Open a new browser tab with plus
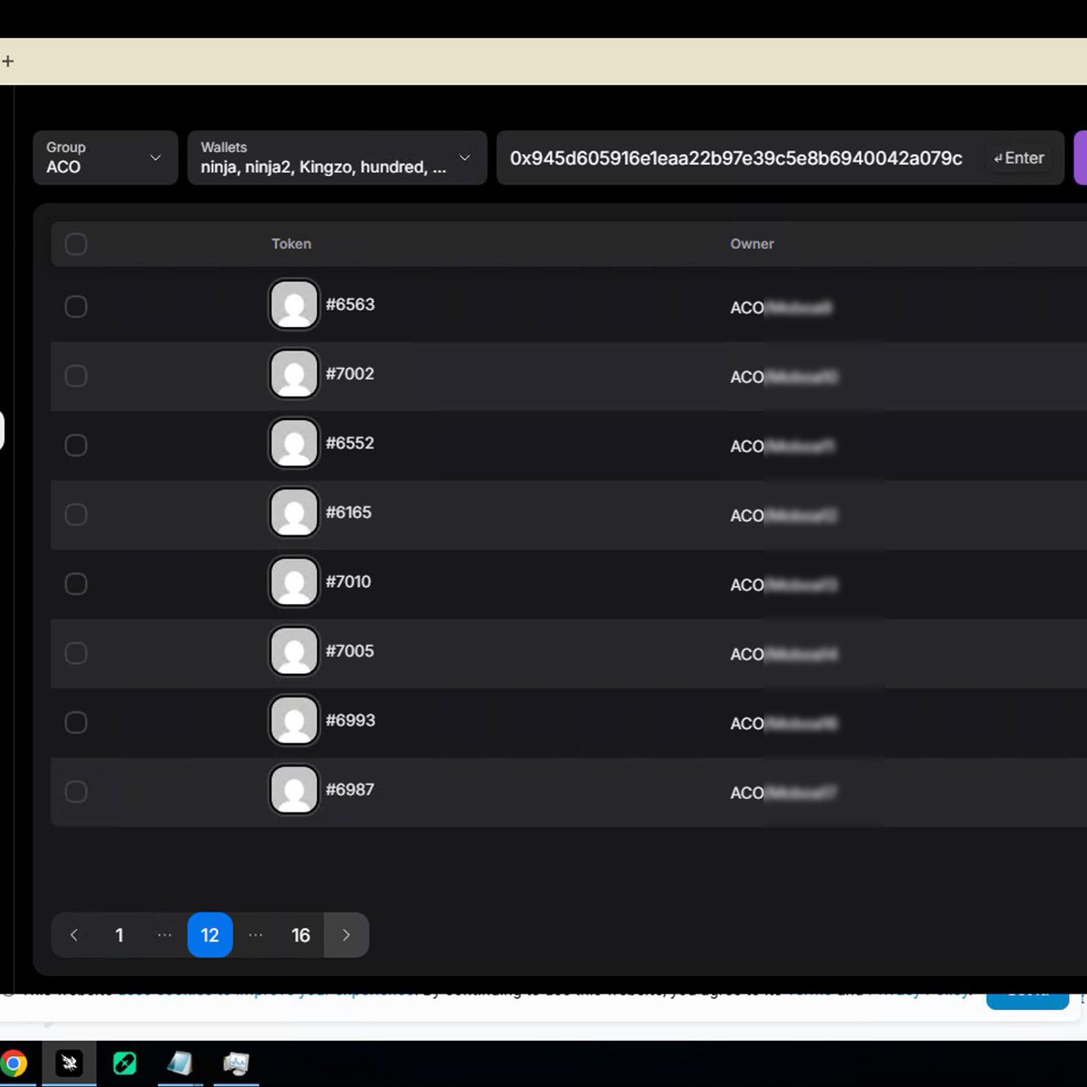This screenshot has width=1087, height=1087. (x=7, y=62)
